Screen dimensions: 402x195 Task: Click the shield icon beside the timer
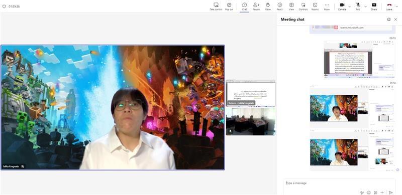[4, 7]
